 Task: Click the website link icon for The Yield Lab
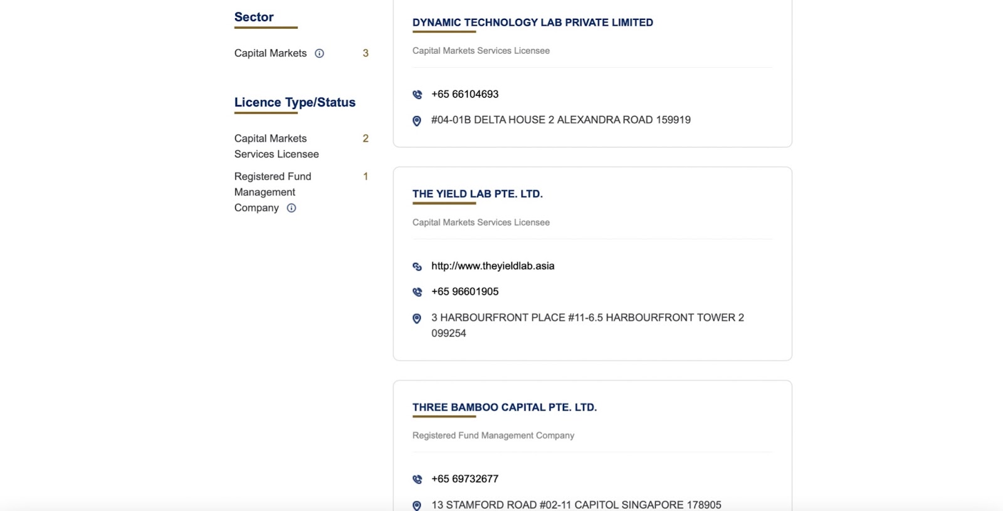point(417,267)
